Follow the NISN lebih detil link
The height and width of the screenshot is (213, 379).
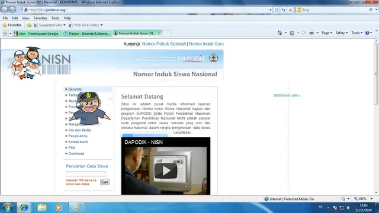tap(287, 96)
